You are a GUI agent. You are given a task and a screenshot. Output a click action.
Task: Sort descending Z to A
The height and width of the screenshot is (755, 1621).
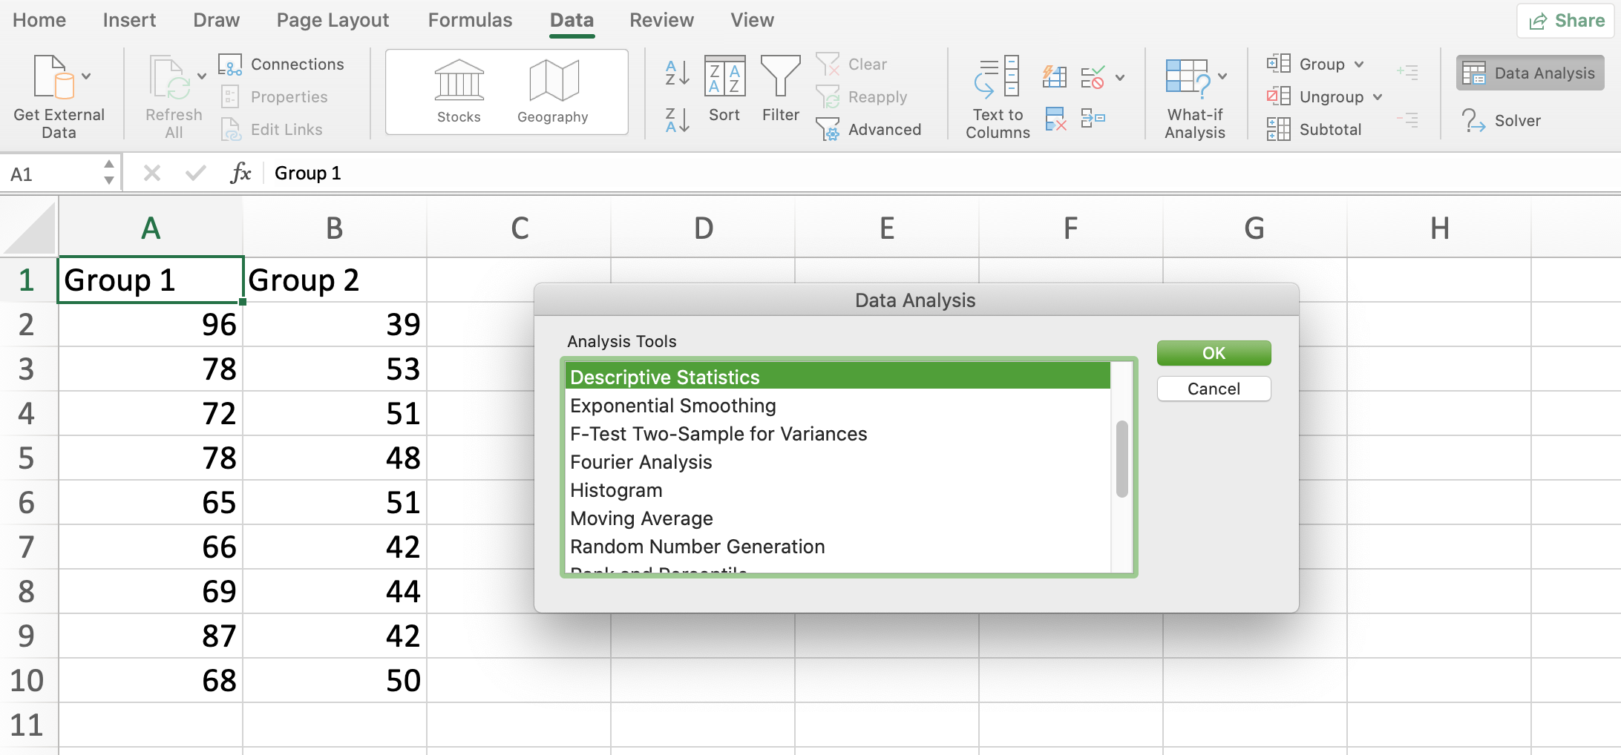[677, 119]
